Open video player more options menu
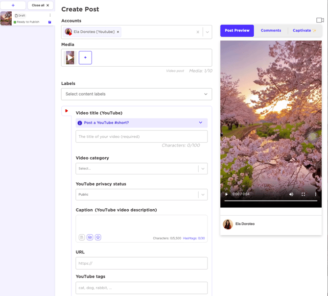 pos(315,194)
